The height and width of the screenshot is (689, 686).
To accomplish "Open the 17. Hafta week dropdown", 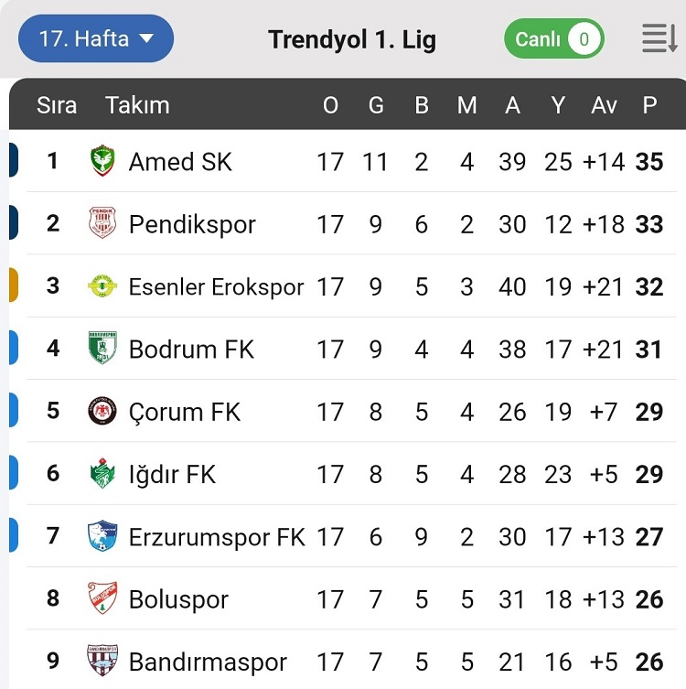I will pos(96,39).
